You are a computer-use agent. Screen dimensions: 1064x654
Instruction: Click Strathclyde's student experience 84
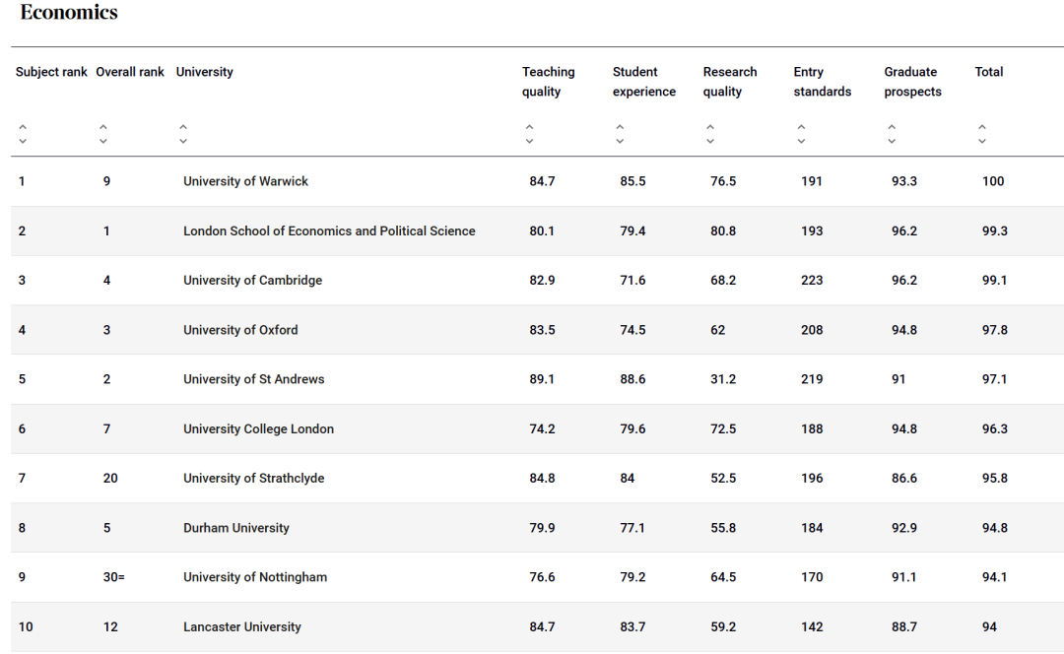[627, 479]
